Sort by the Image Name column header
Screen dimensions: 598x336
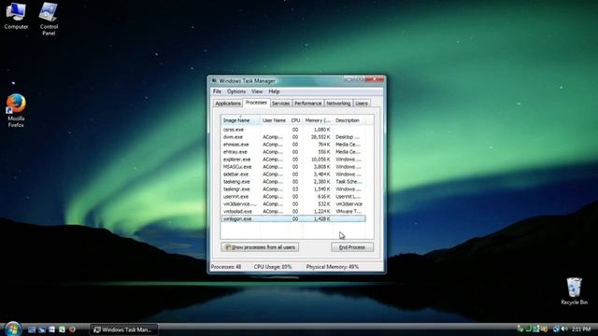240,120
